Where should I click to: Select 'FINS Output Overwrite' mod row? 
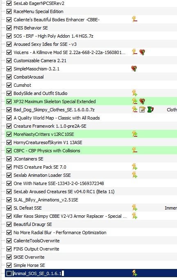point(91,249)
